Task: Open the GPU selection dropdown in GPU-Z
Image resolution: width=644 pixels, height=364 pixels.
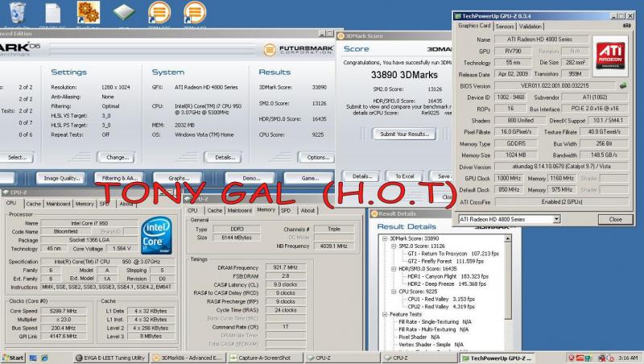Action: (556, 219)
